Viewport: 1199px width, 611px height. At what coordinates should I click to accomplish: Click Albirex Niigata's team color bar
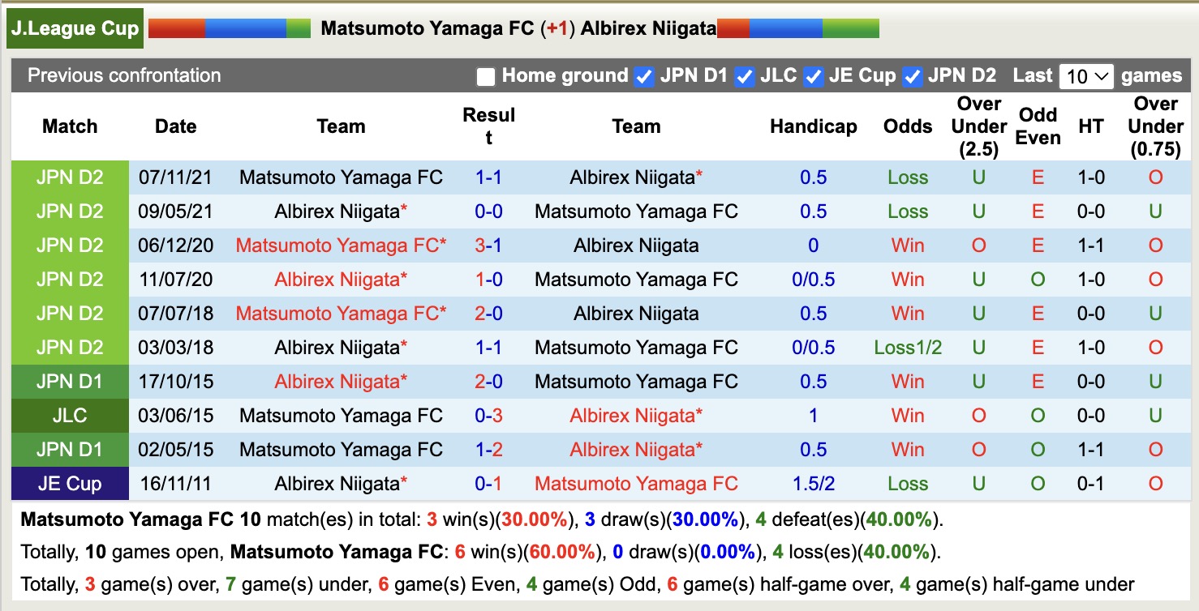pos(799,27)
